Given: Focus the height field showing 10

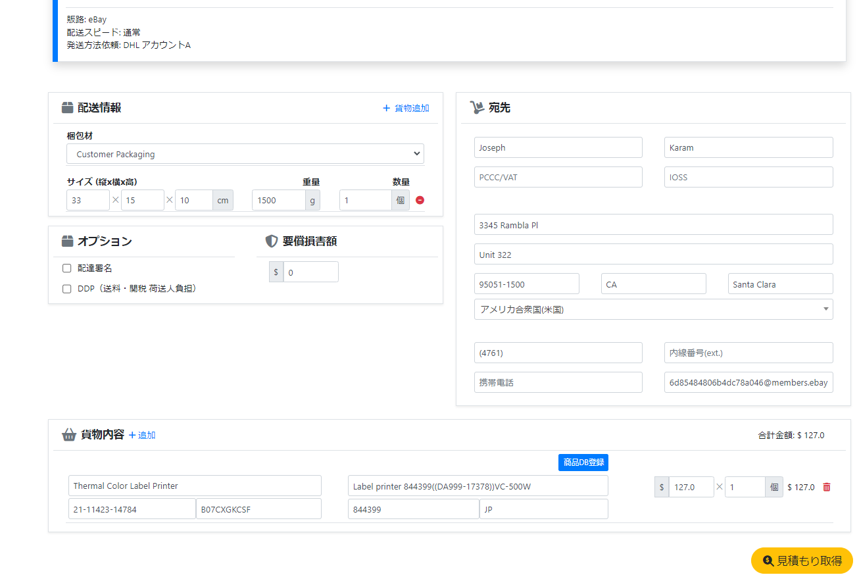Looking at the screenshot, I should [x=194, y=200].
